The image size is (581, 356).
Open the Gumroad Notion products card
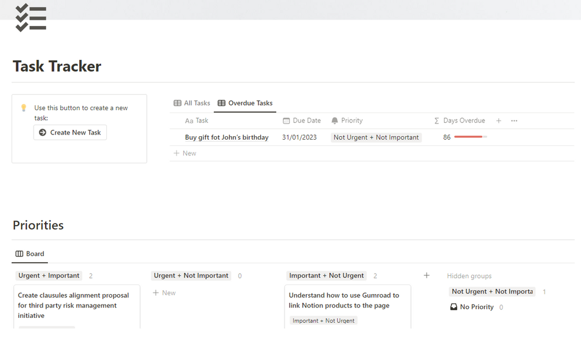(344, 300)
